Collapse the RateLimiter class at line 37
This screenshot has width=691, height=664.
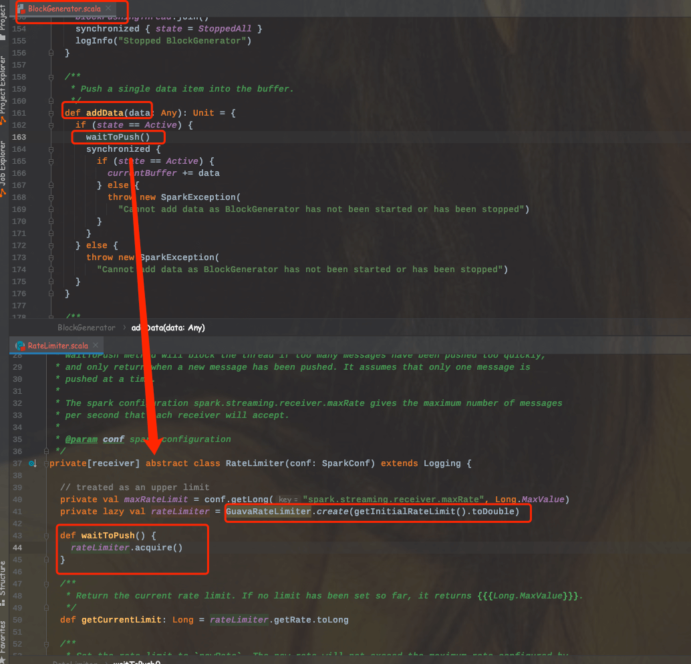pos(46,463)
